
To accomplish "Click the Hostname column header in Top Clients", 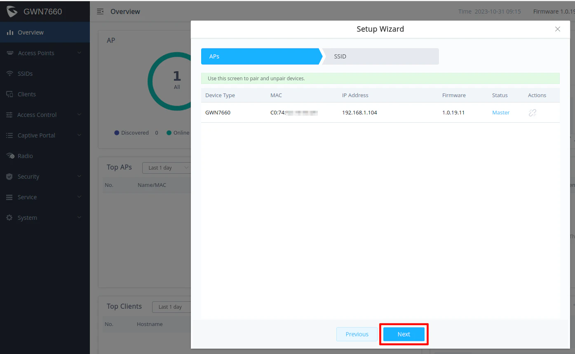I will click(x=150, y=324).
